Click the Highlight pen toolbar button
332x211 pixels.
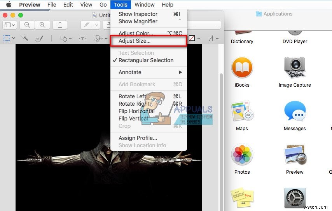point(87,25)
